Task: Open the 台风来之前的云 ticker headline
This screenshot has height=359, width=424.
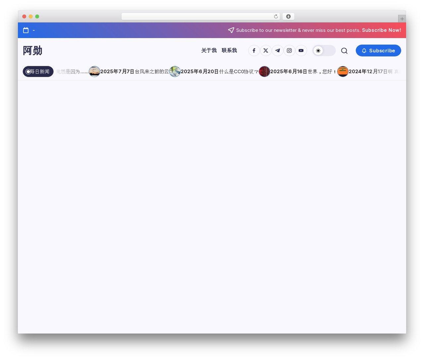Action: pos(152,72)
